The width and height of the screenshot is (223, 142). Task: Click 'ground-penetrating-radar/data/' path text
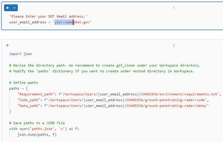click(x=176, y=106)
